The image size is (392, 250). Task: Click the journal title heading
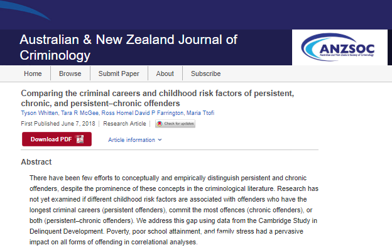129,47
